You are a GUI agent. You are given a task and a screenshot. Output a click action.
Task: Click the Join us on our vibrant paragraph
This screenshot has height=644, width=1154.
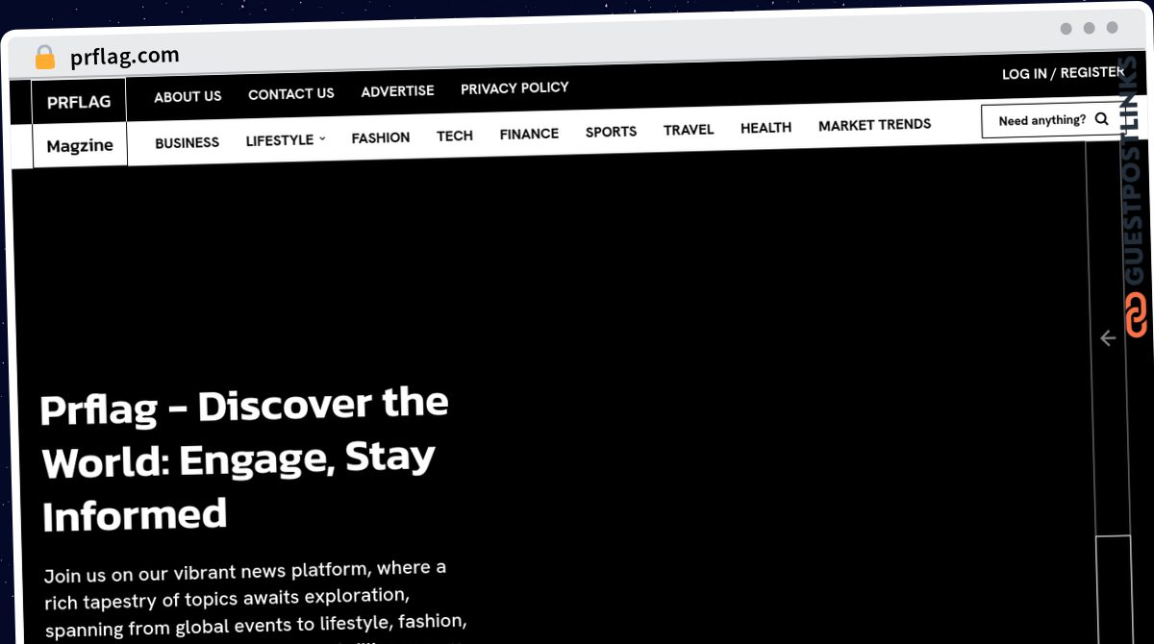[x=256, y=601]
